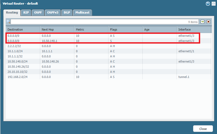Apply filter with the green arrow icon
This screenshot has height=134, width=217.
(202, 22)
